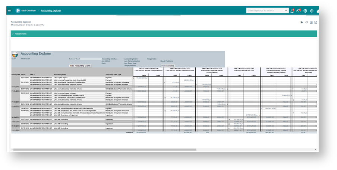This screenshot has height=170, width=337.
Task: Go to Deal Overview breadcrumb
Action: pos(28,11)
